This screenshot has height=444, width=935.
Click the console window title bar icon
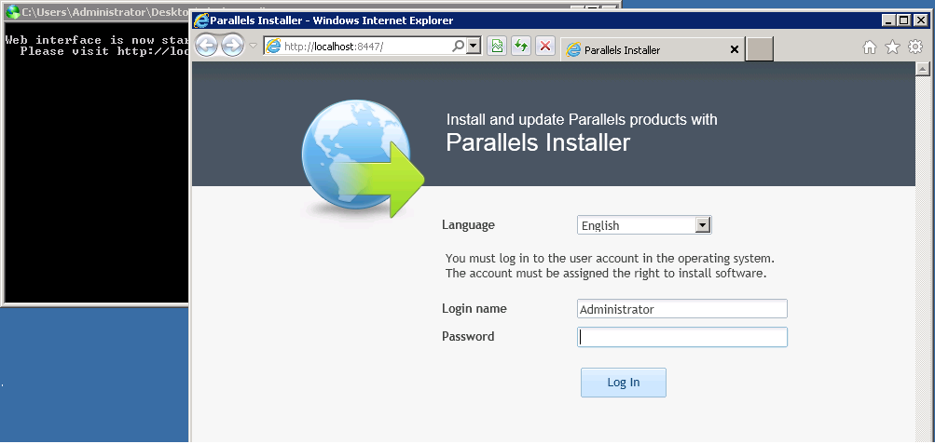click(12, 11)
